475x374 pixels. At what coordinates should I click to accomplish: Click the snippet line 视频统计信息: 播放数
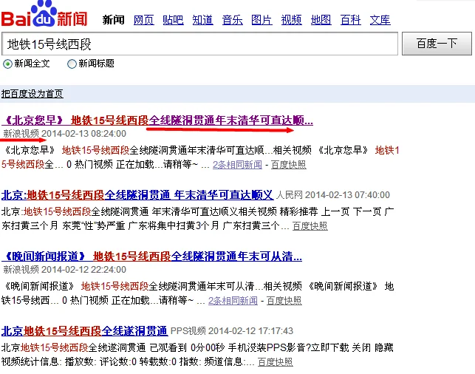pyautogui.click(x=128, y=362)
